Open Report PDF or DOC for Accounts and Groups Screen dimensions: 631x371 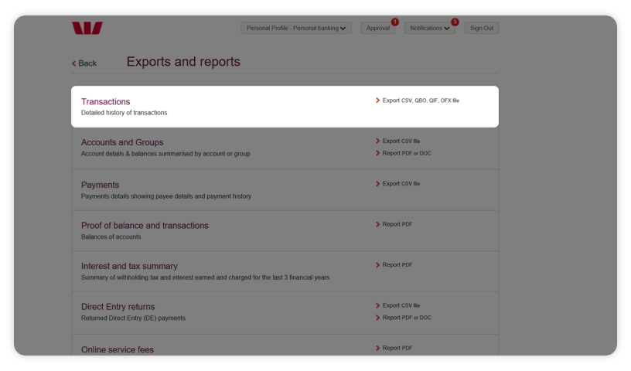coord(407,153)
